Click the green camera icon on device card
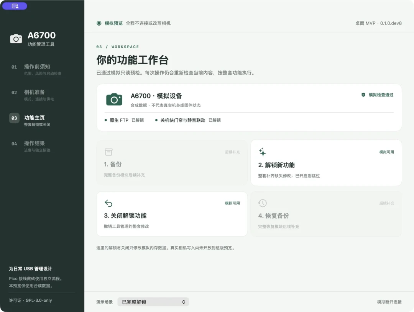The image size is (414, 312). click(x=114, y=100)
